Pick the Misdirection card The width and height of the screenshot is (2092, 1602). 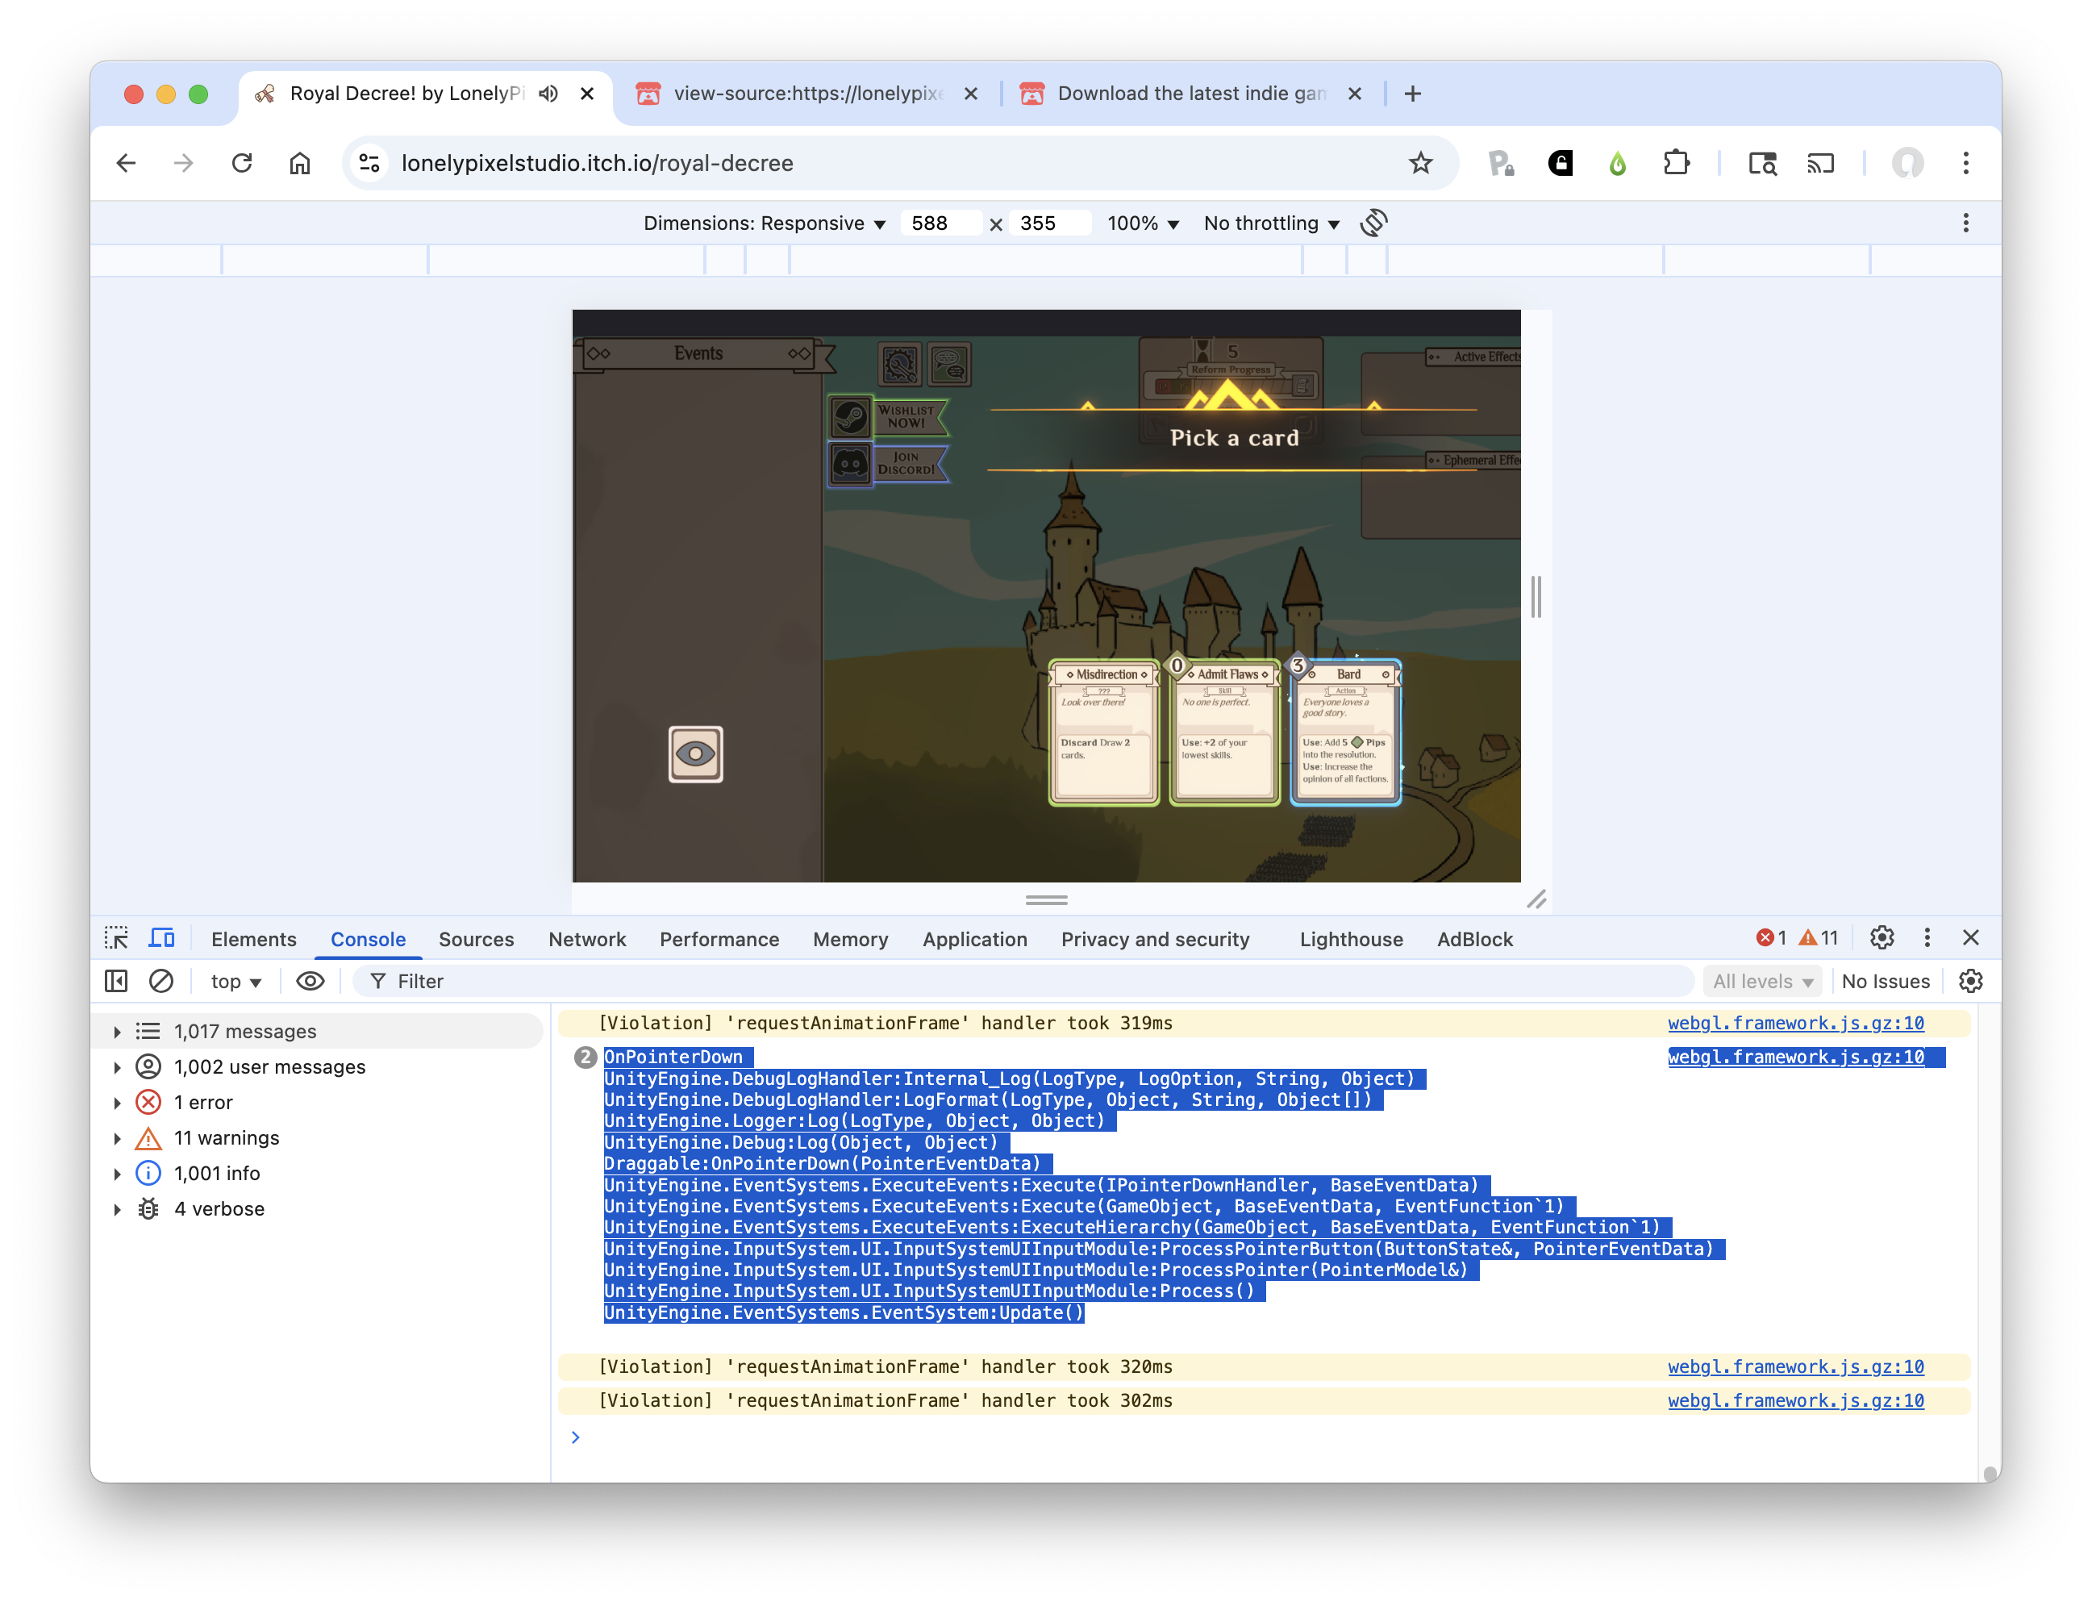[x=1103, y=732]
